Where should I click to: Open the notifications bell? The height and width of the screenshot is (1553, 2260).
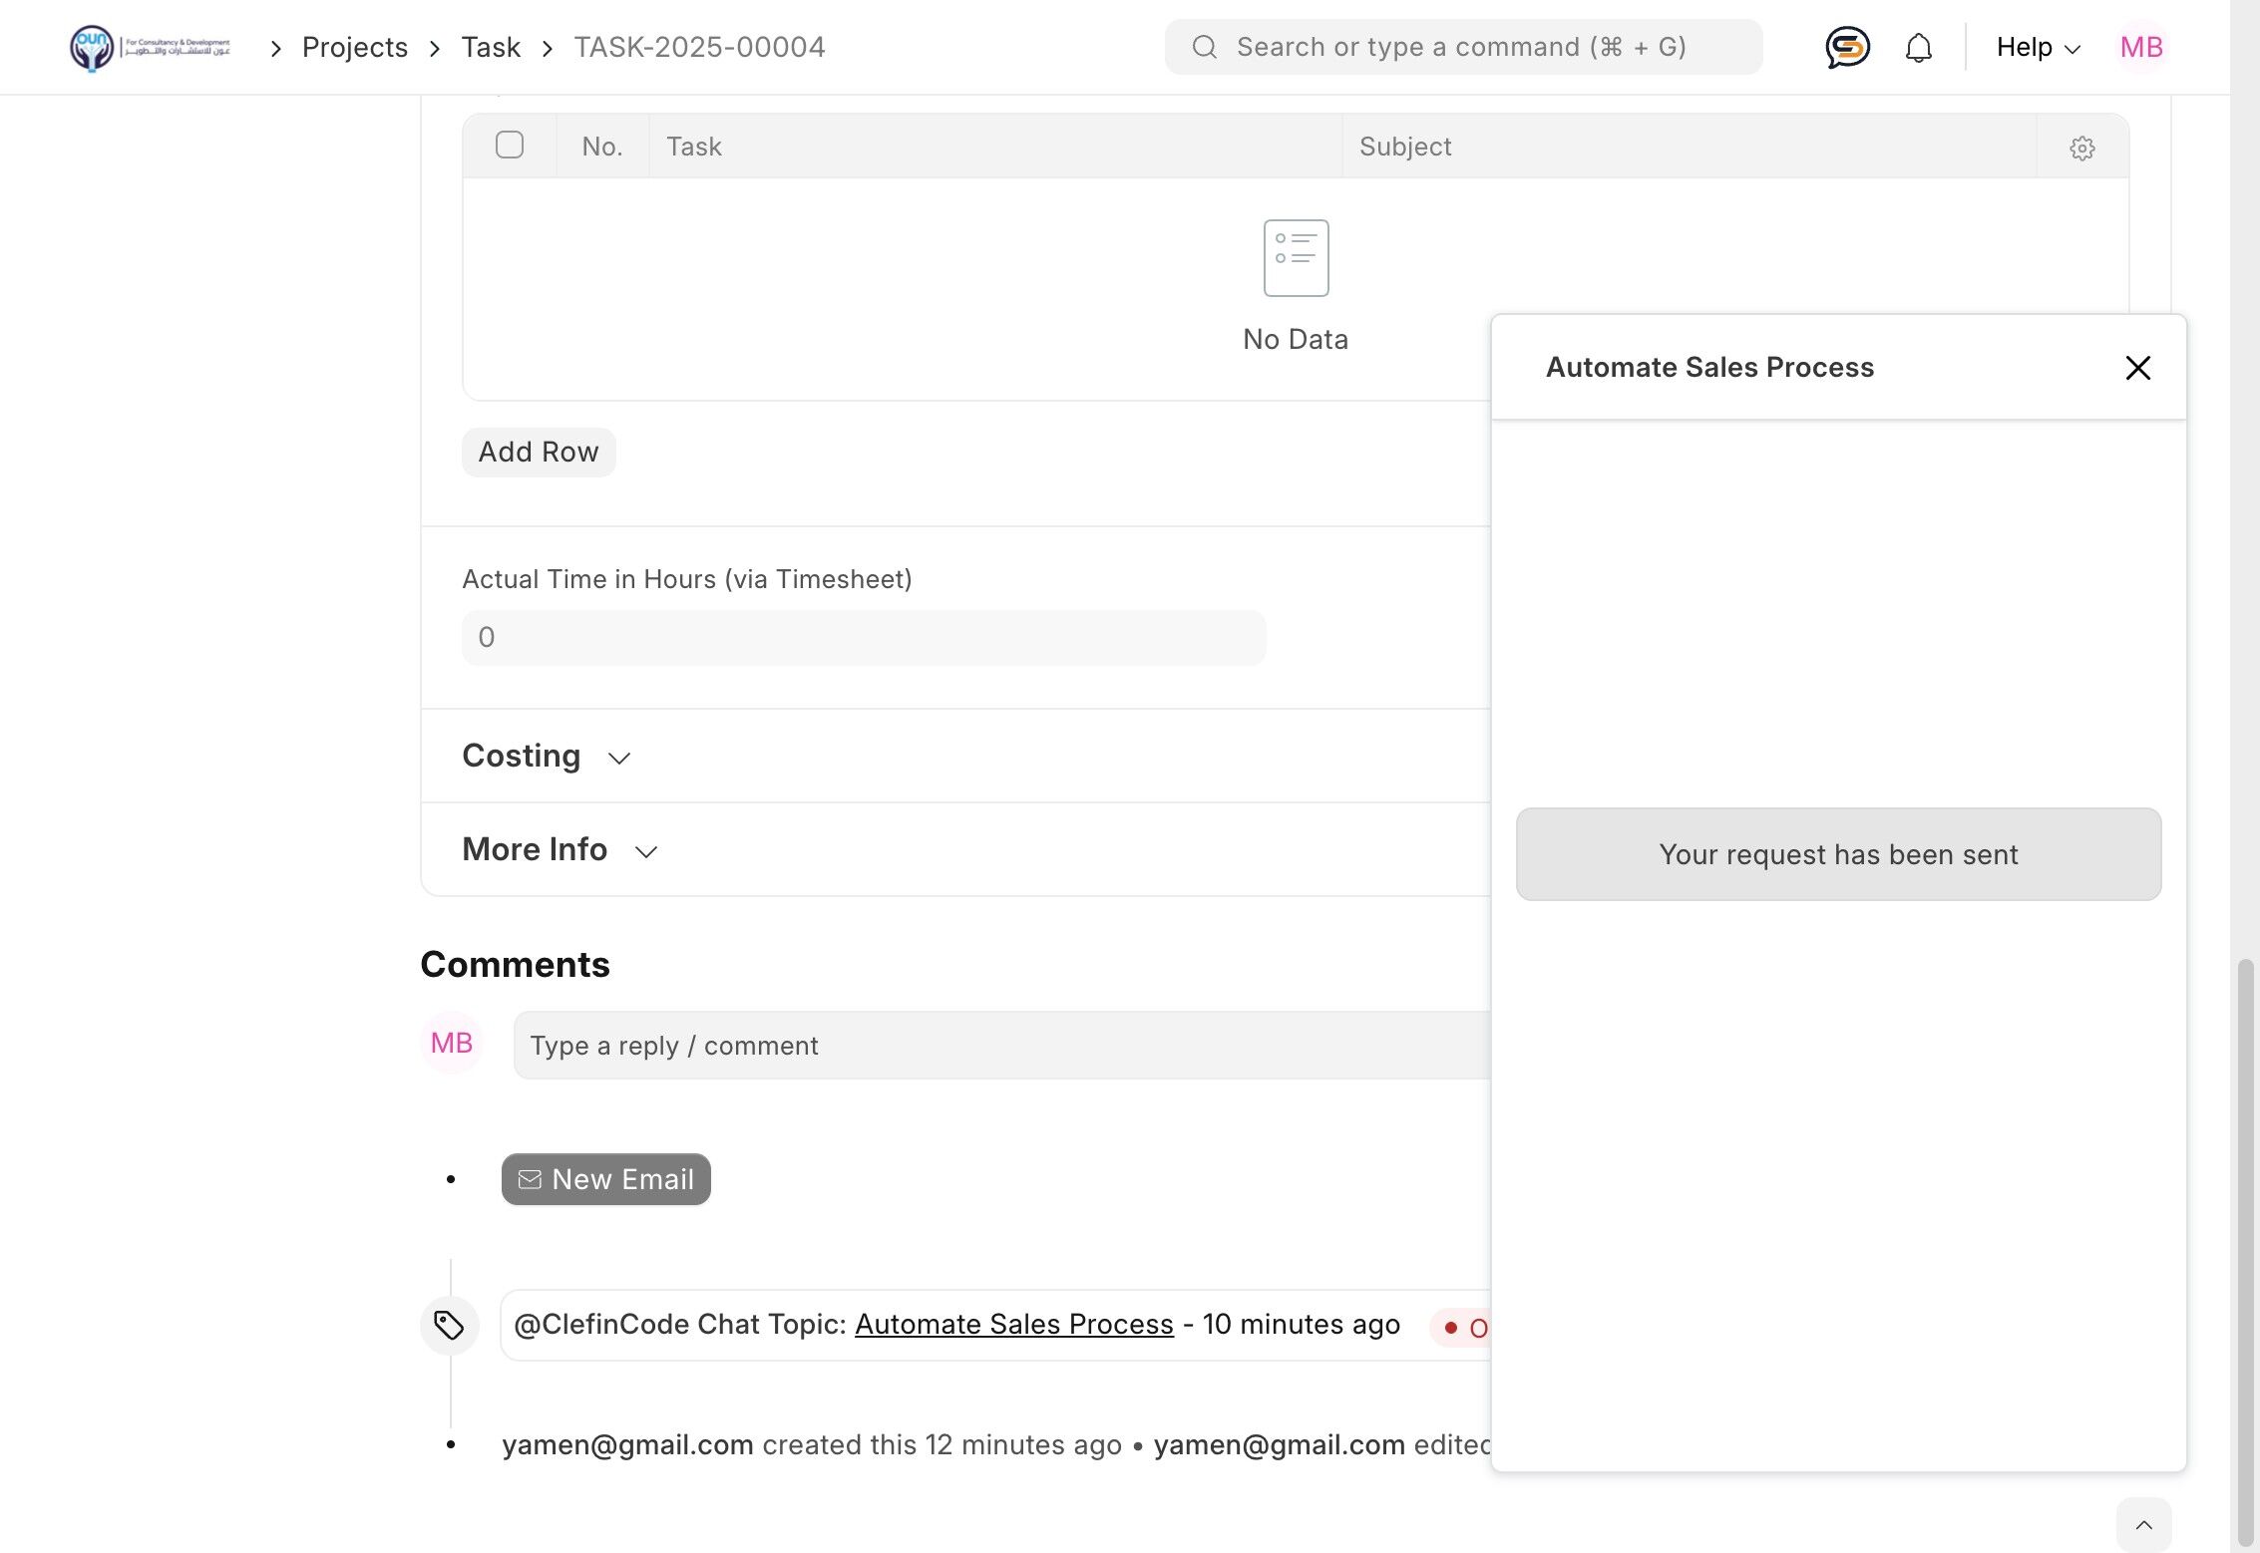click(x=1918, y=48)
